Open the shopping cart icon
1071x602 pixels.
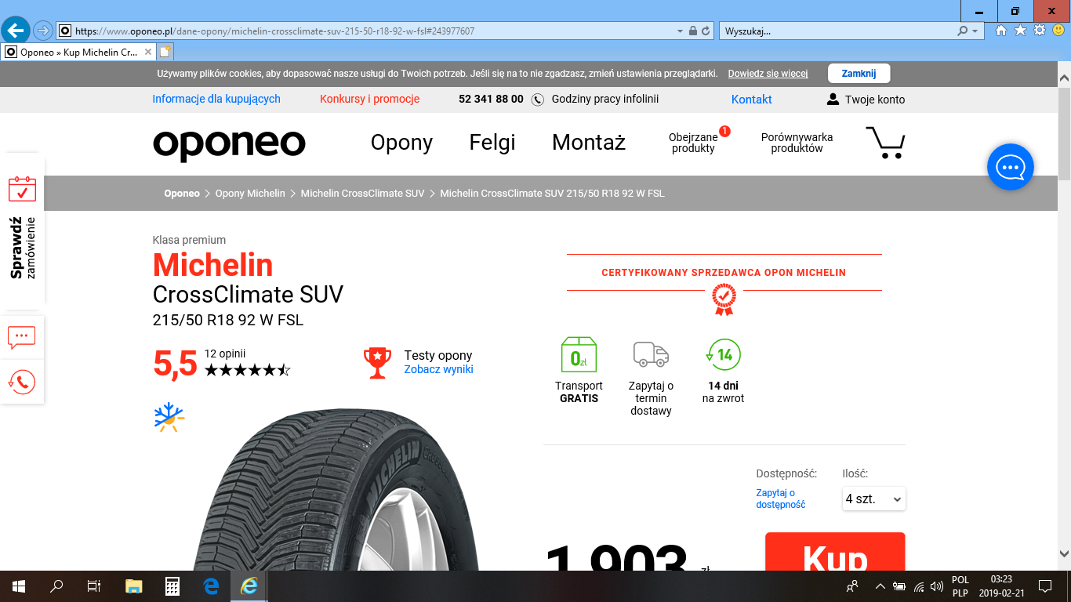point(885,143)
